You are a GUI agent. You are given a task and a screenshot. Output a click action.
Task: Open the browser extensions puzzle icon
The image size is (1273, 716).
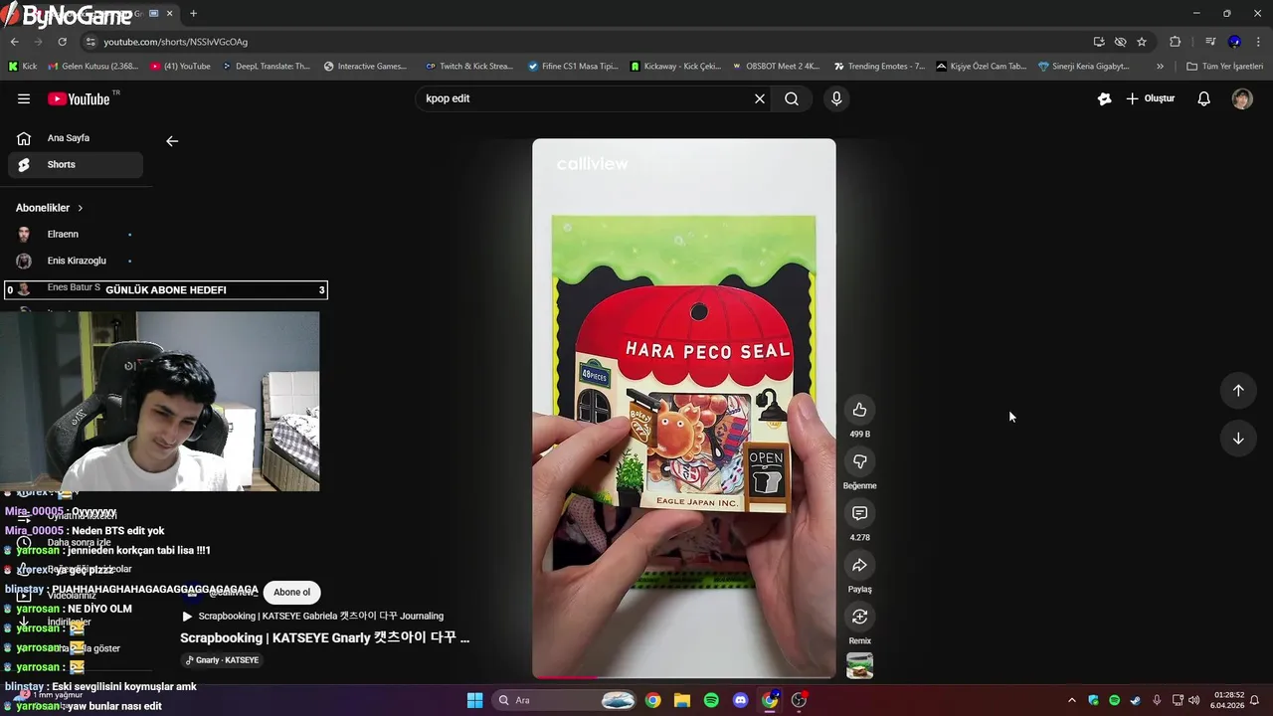tap(1175, 42)
